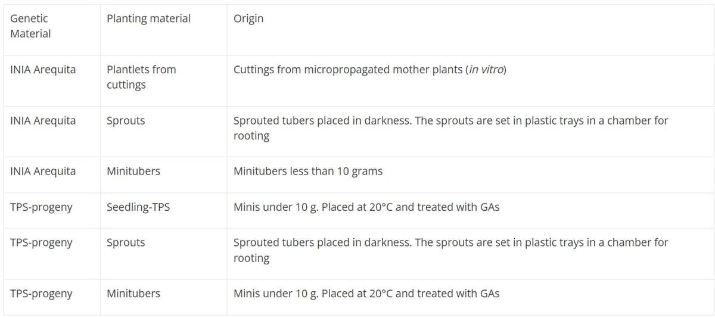Select INIA Arequita cell in its Sprouts row
The width and height of the screenshot is (715, 318).
(x=43, y=121)
